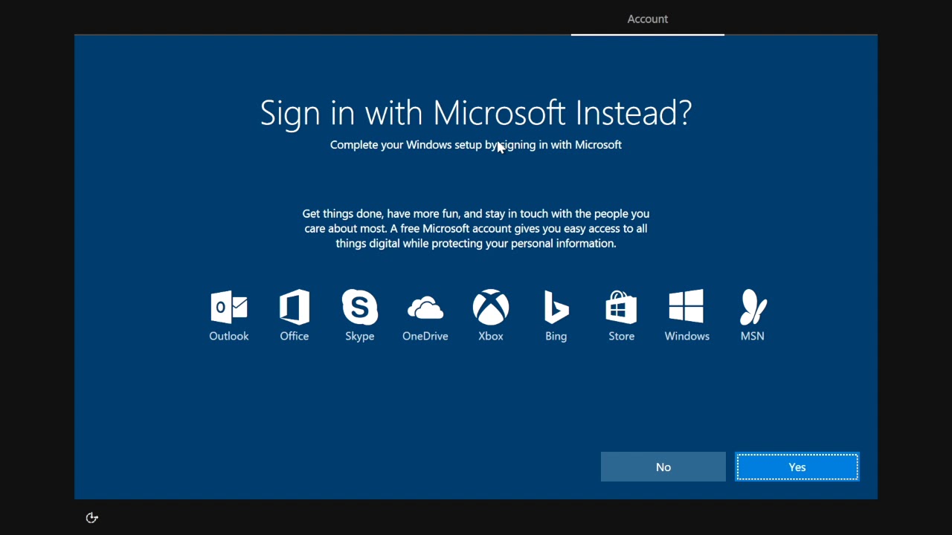Screen dimensions: 952x535
Task: Click the Store bag icon
Action: (622, 307)
